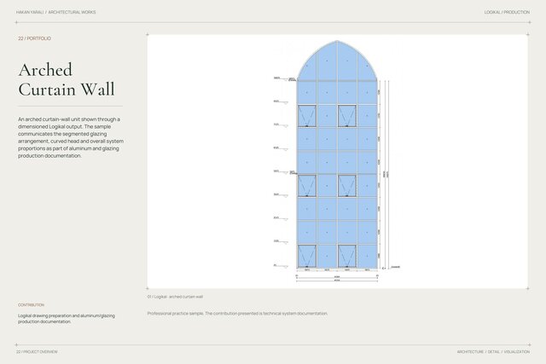Select the '22 / PORTFOLIO' page label
The height and width of the screenshot is (364, 546).
34,38
